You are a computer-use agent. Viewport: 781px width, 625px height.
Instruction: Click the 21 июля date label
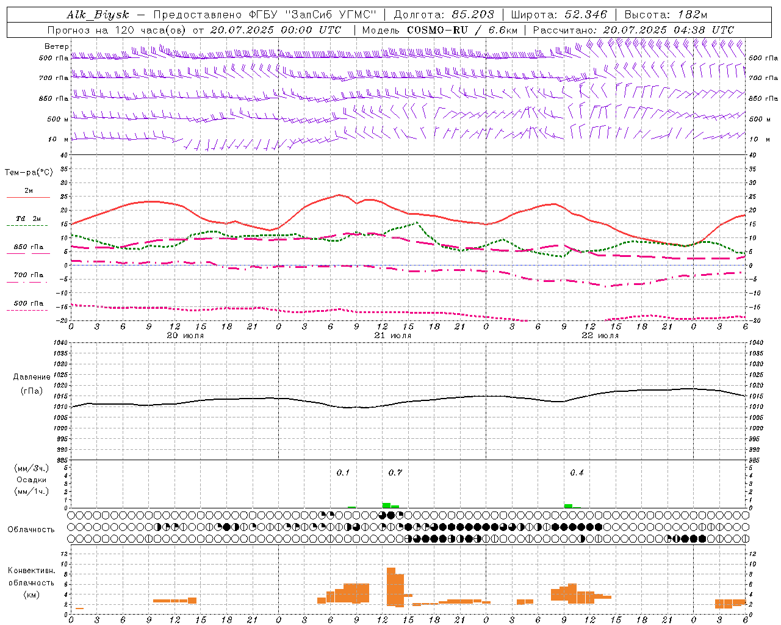(x=393, y=336)
